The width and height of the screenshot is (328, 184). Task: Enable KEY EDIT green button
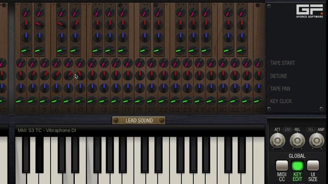tap(297, 166)
